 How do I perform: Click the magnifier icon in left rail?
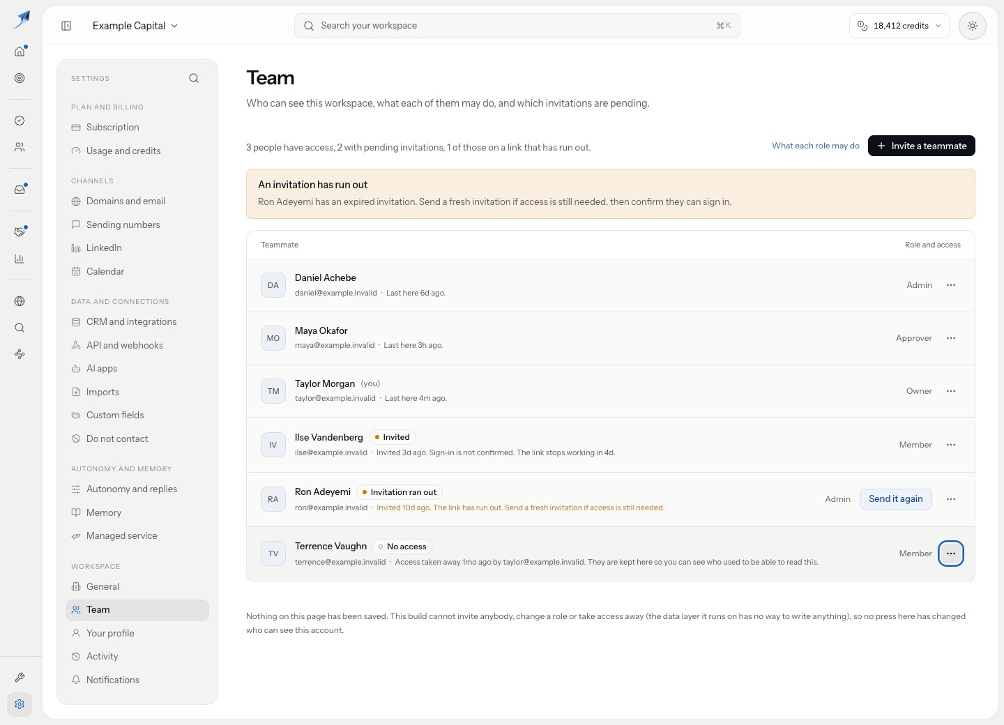point(20,328)
